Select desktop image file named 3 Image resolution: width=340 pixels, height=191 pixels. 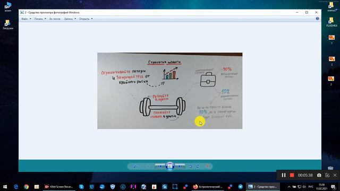(x=331, y=80)
